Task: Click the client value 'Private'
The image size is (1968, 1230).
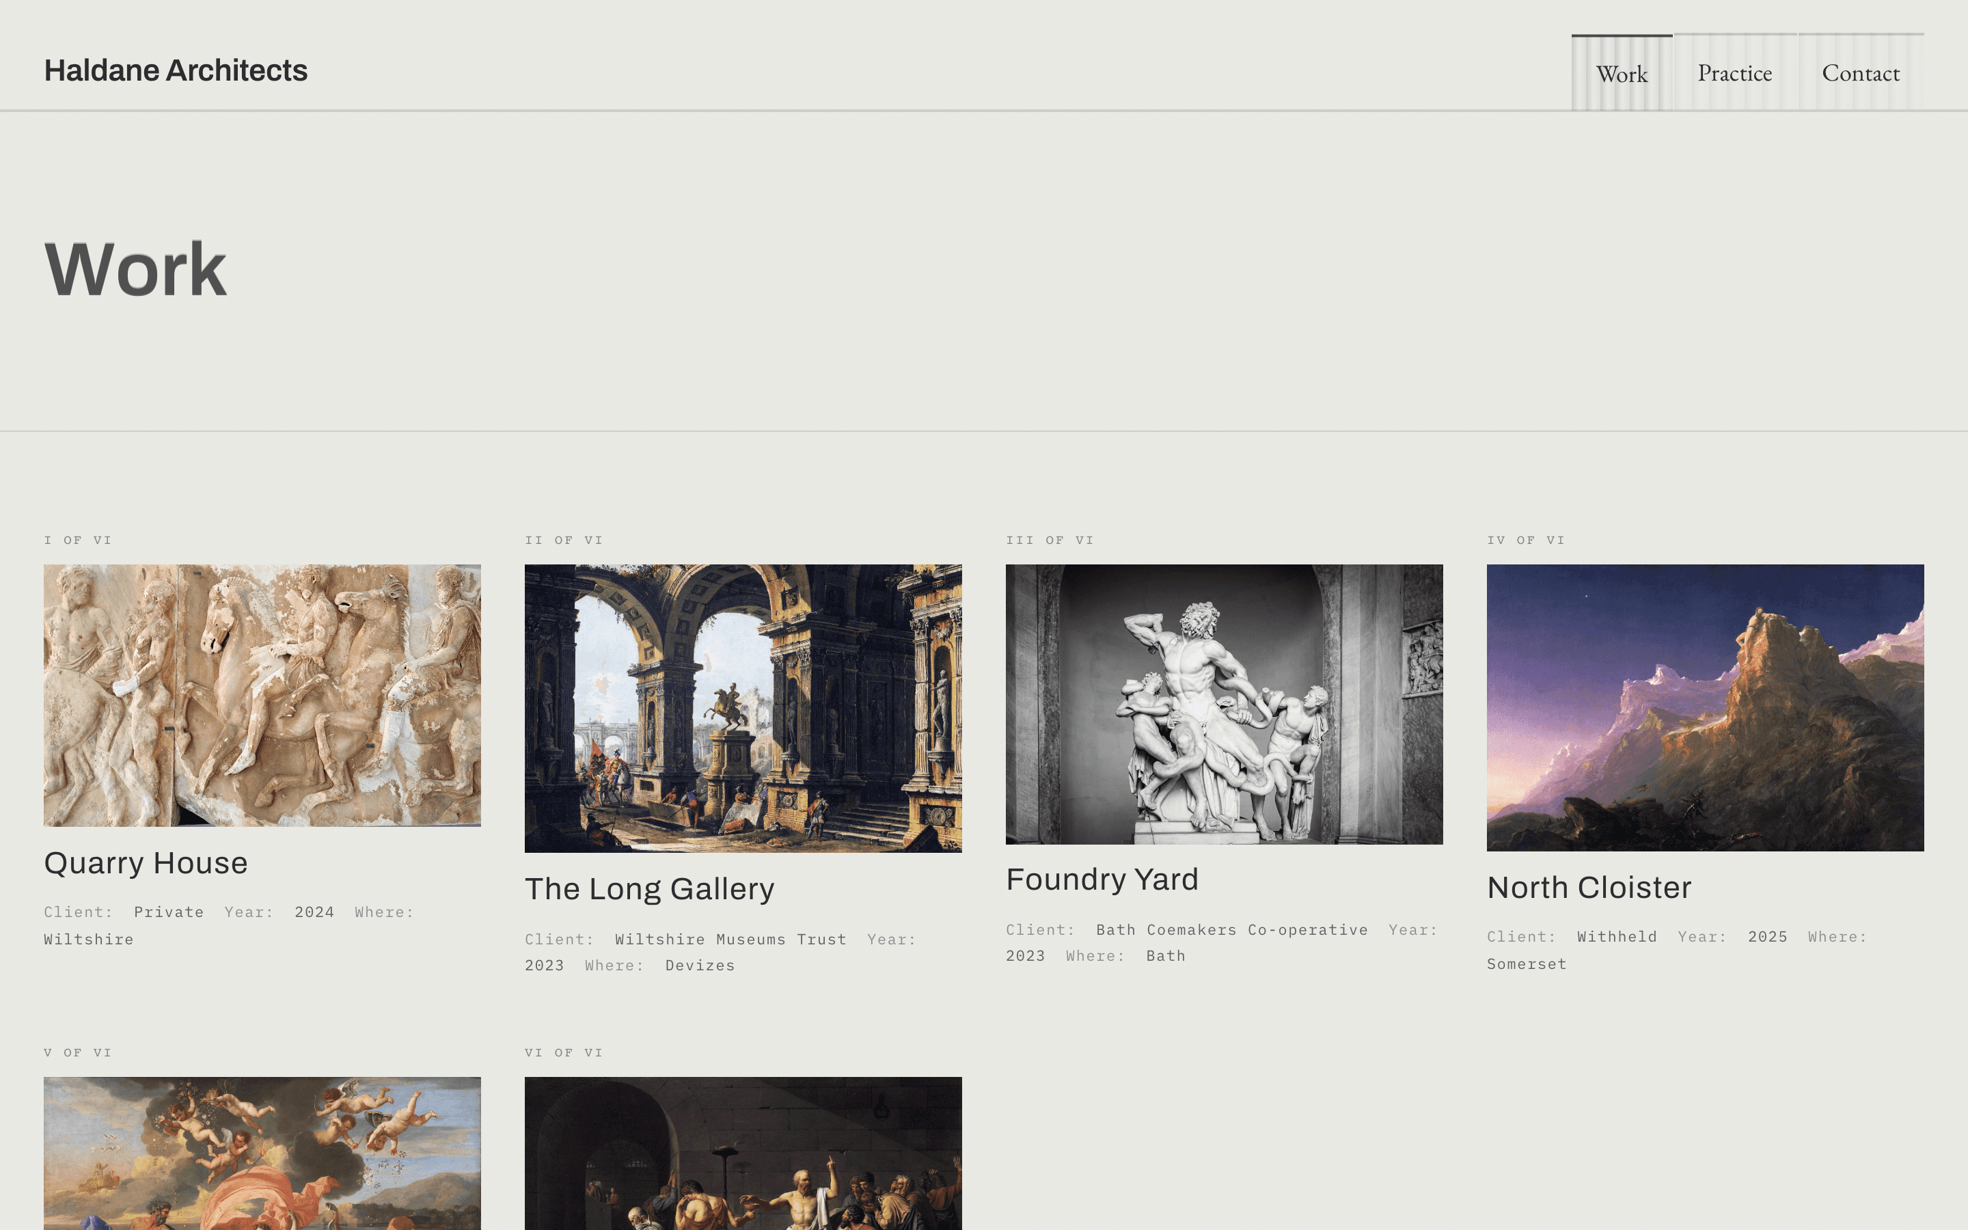Action: (169, 912)
